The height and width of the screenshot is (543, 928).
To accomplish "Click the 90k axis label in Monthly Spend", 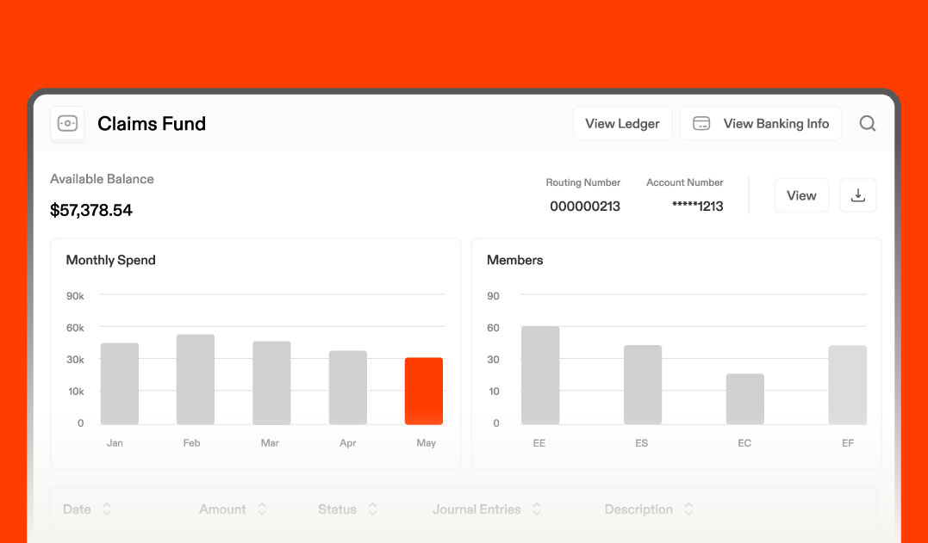I will click(75, 295).
